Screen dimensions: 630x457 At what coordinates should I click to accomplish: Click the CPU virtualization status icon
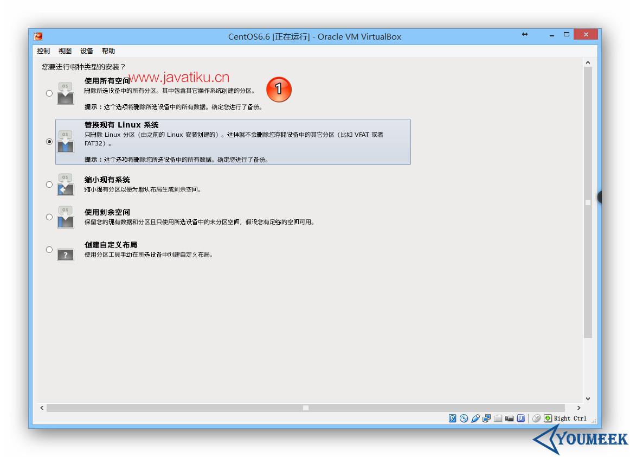[520, 418]
